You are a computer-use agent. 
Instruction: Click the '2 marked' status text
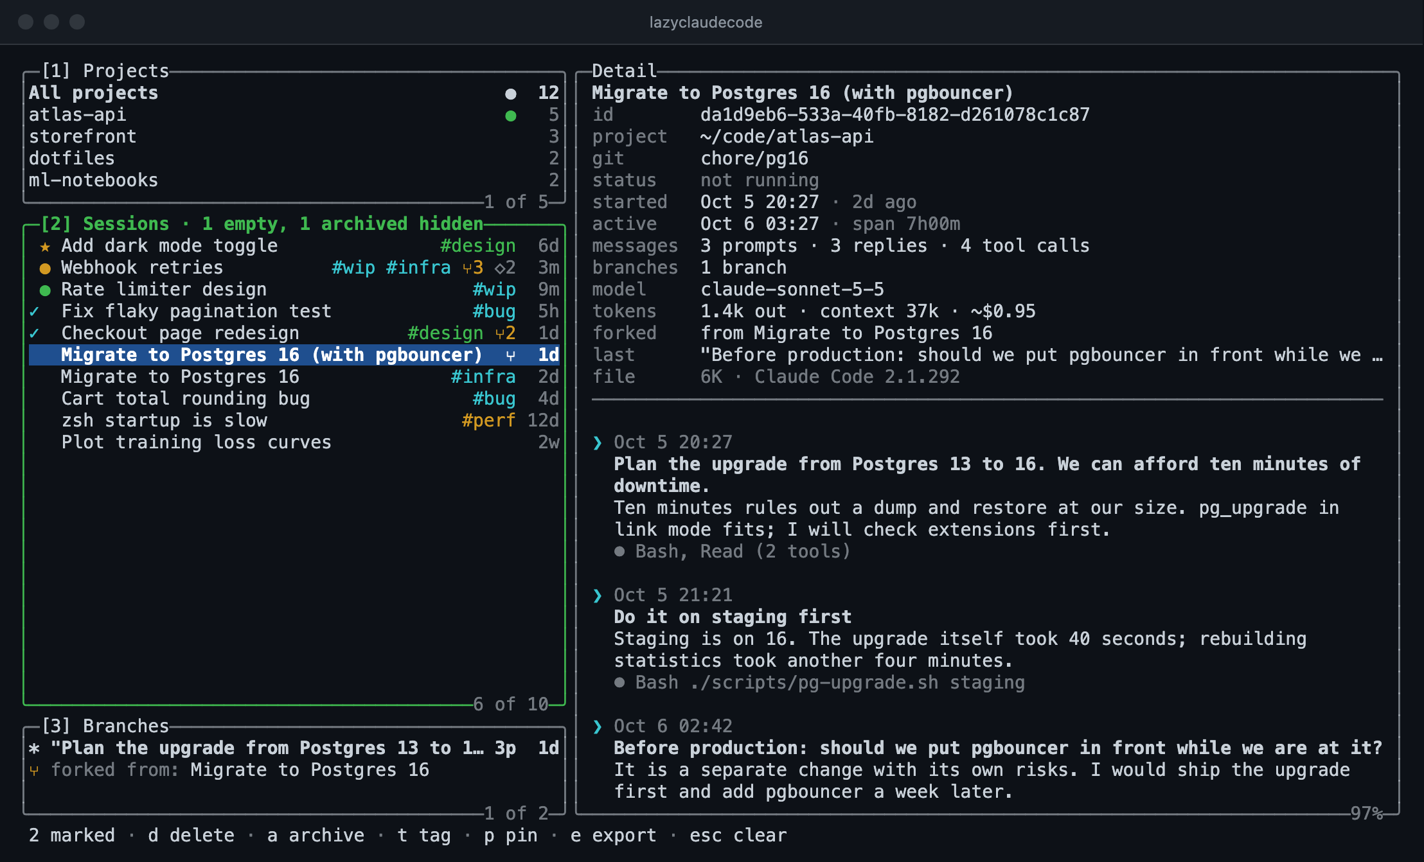pyautogui.click(x=72, y=835)
